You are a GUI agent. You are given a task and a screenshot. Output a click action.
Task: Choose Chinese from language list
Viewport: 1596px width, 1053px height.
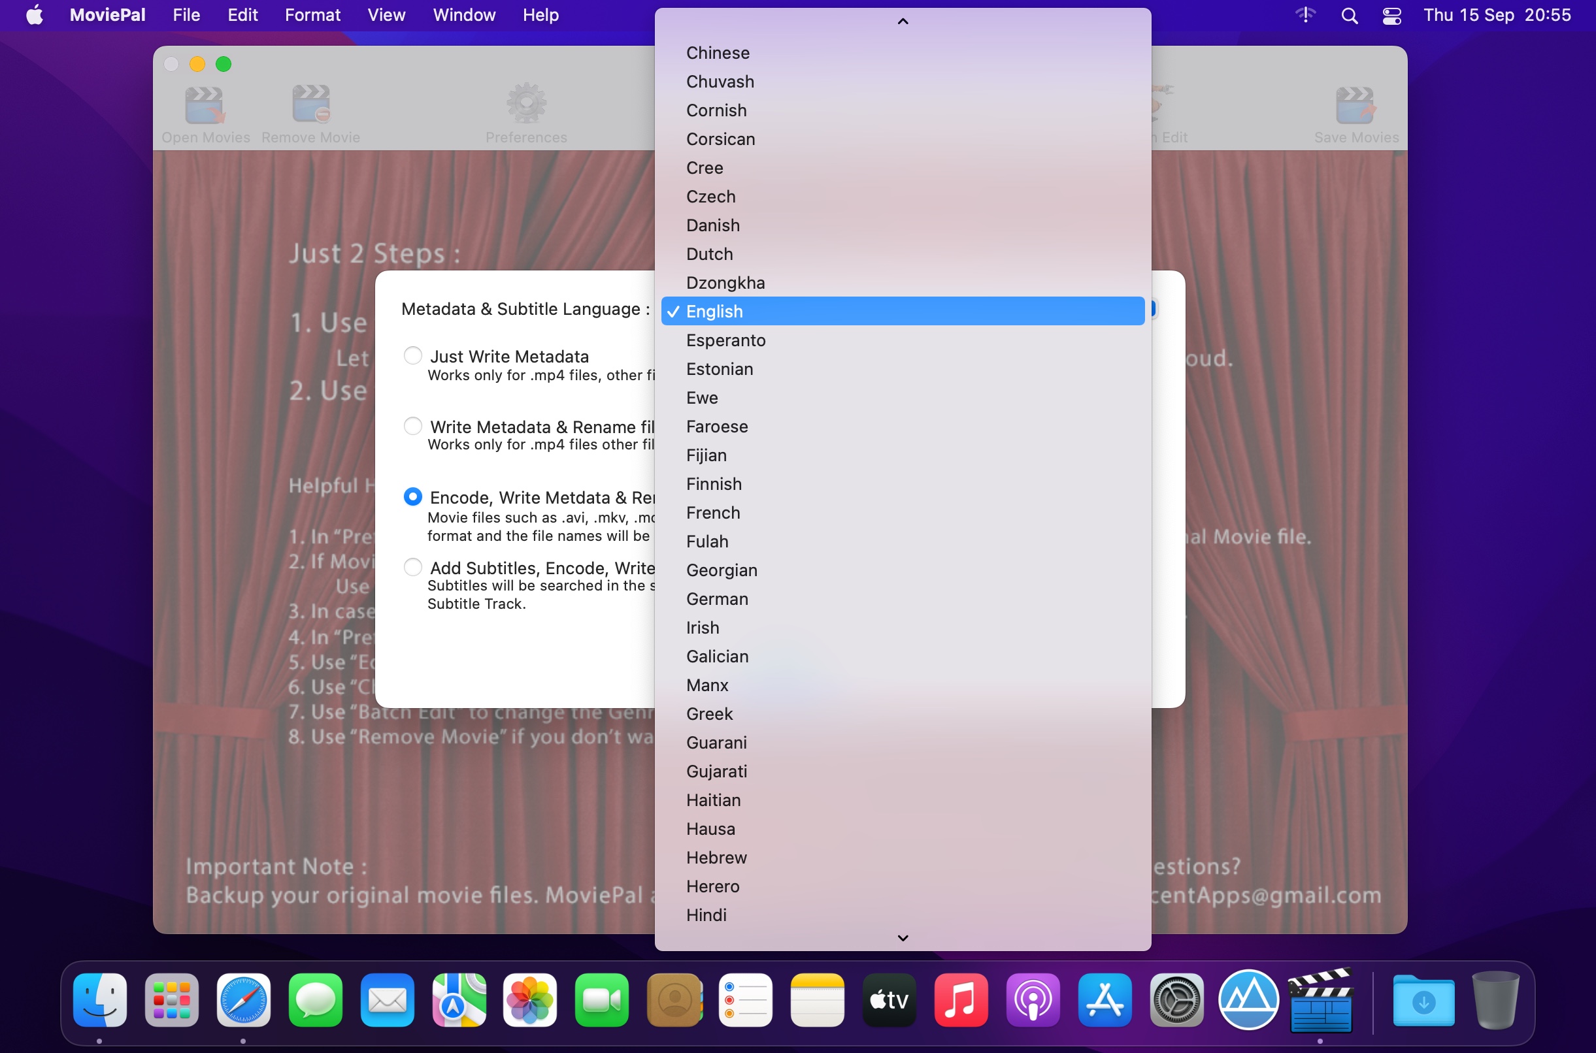pyautogui.click(x=903, y=52)
